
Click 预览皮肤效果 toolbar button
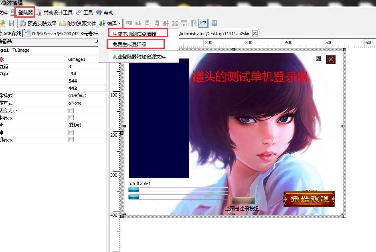(38, 23)
